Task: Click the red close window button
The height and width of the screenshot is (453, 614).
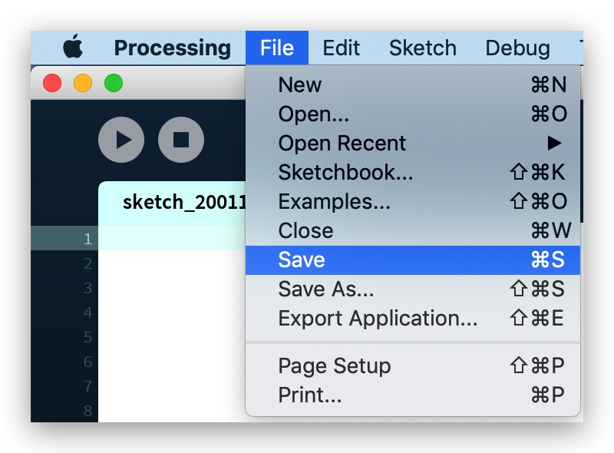Action: coord(52,83)
